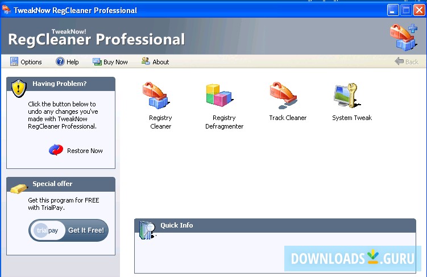Launch Registry Defragmenter colored cubes icon
The image size is (427, 277).
click(x=219, y=95)
